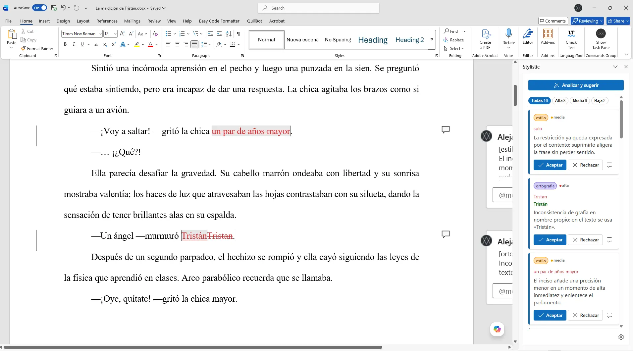633x351 pixels.
Task: Switch to the Insert tab
Action: tap(44, 21)
